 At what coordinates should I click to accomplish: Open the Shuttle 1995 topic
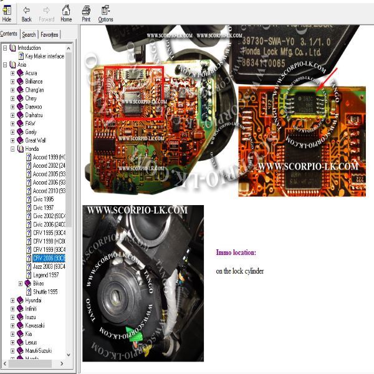tap(45, 292)
